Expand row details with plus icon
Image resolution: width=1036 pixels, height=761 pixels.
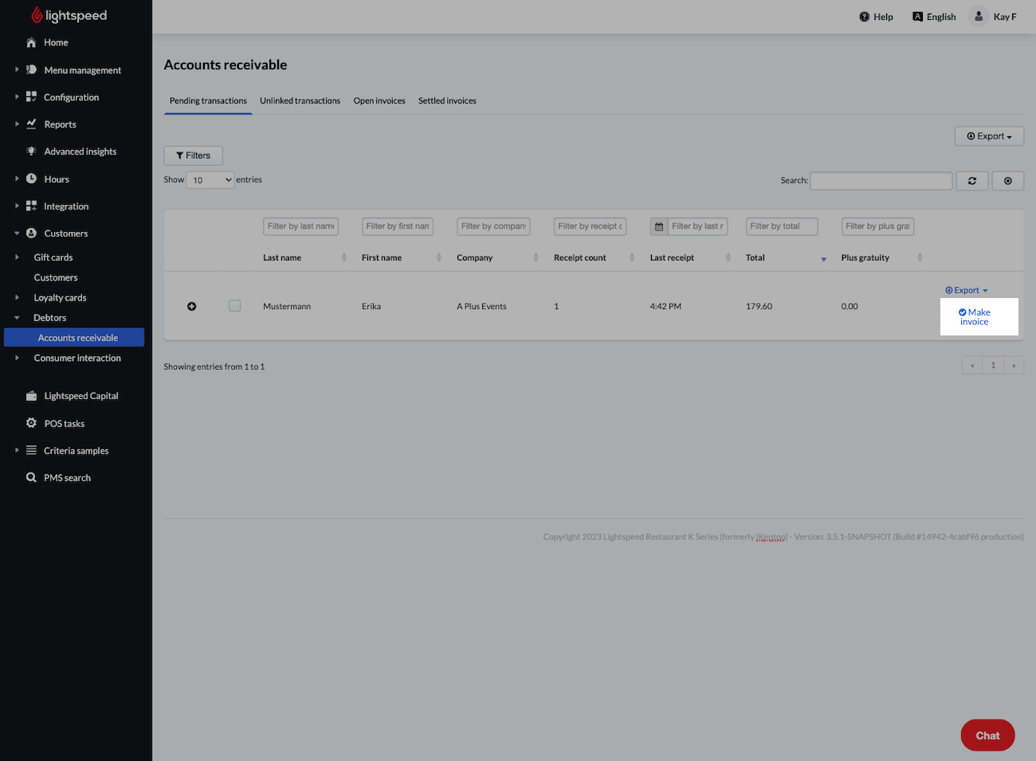point(191,307)
